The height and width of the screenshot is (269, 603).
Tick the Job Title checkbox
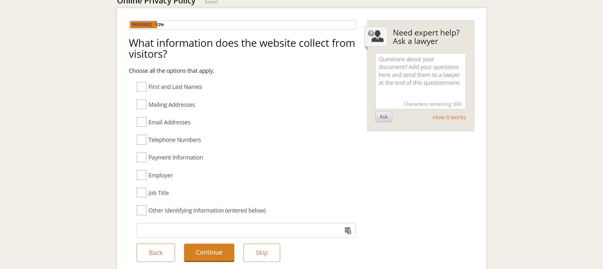[x=141, y=193]
